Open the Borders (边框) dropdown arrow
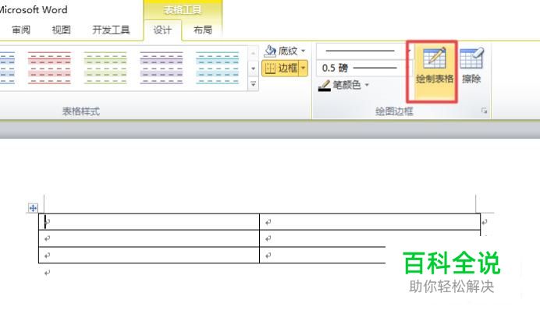The height and width of the screenshot is (321, 540). pyautogui.click(x=304, y=69)
